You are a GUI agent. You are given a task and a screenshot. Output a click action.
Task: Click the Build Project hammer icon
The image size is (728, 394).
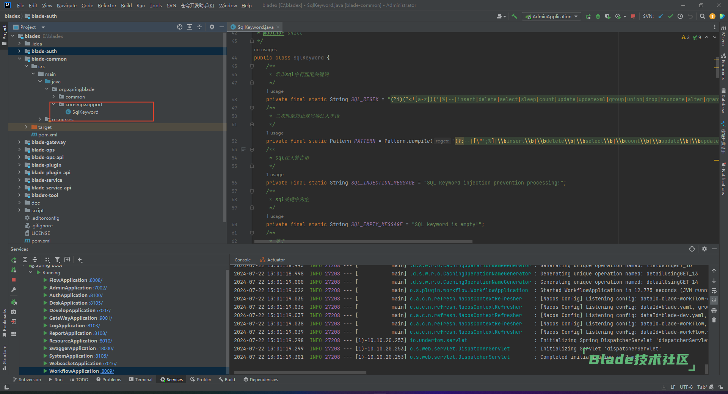click(514, 16)
